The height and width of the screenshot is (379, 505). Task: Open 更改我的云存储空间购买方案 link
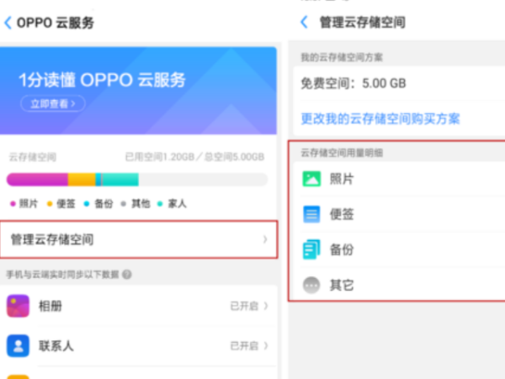[380, 119]
